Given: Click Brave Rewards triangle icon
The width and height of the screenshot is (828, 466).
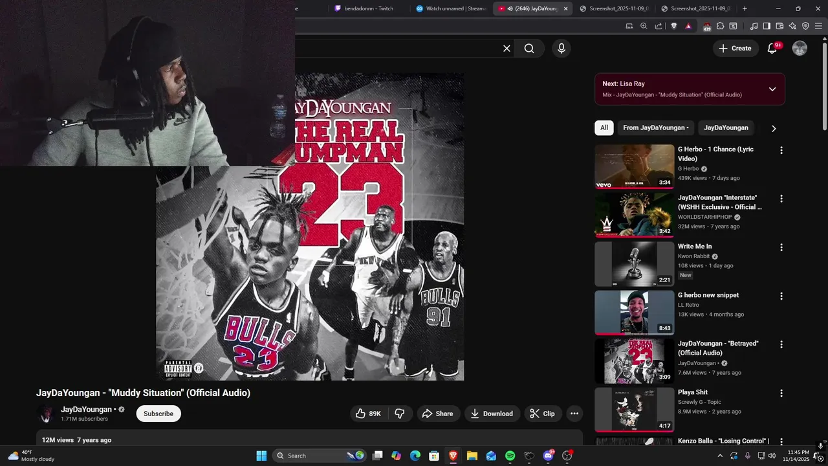Looking at the screenshot, I should click(x=688, y=26).
